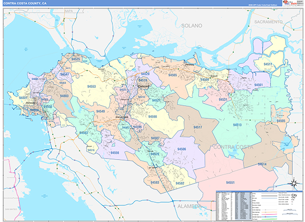Click ZIP code label 94518
The image size is (305, 222).
click(141, 97)
